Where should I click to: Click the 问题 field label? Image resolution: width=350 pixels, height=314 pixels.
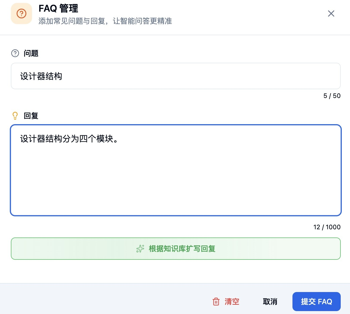pos(31,53)
